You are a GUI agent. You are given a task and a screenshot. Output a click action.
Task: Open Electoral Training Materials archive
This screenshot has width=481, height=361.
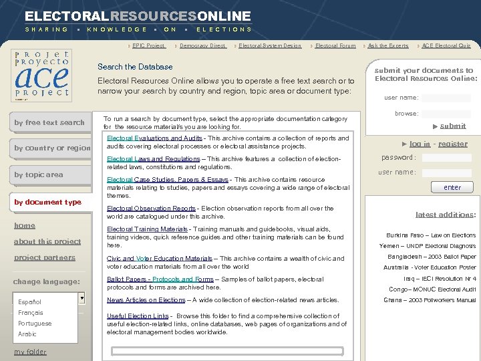pyautogui.click(x=147, y=229)
